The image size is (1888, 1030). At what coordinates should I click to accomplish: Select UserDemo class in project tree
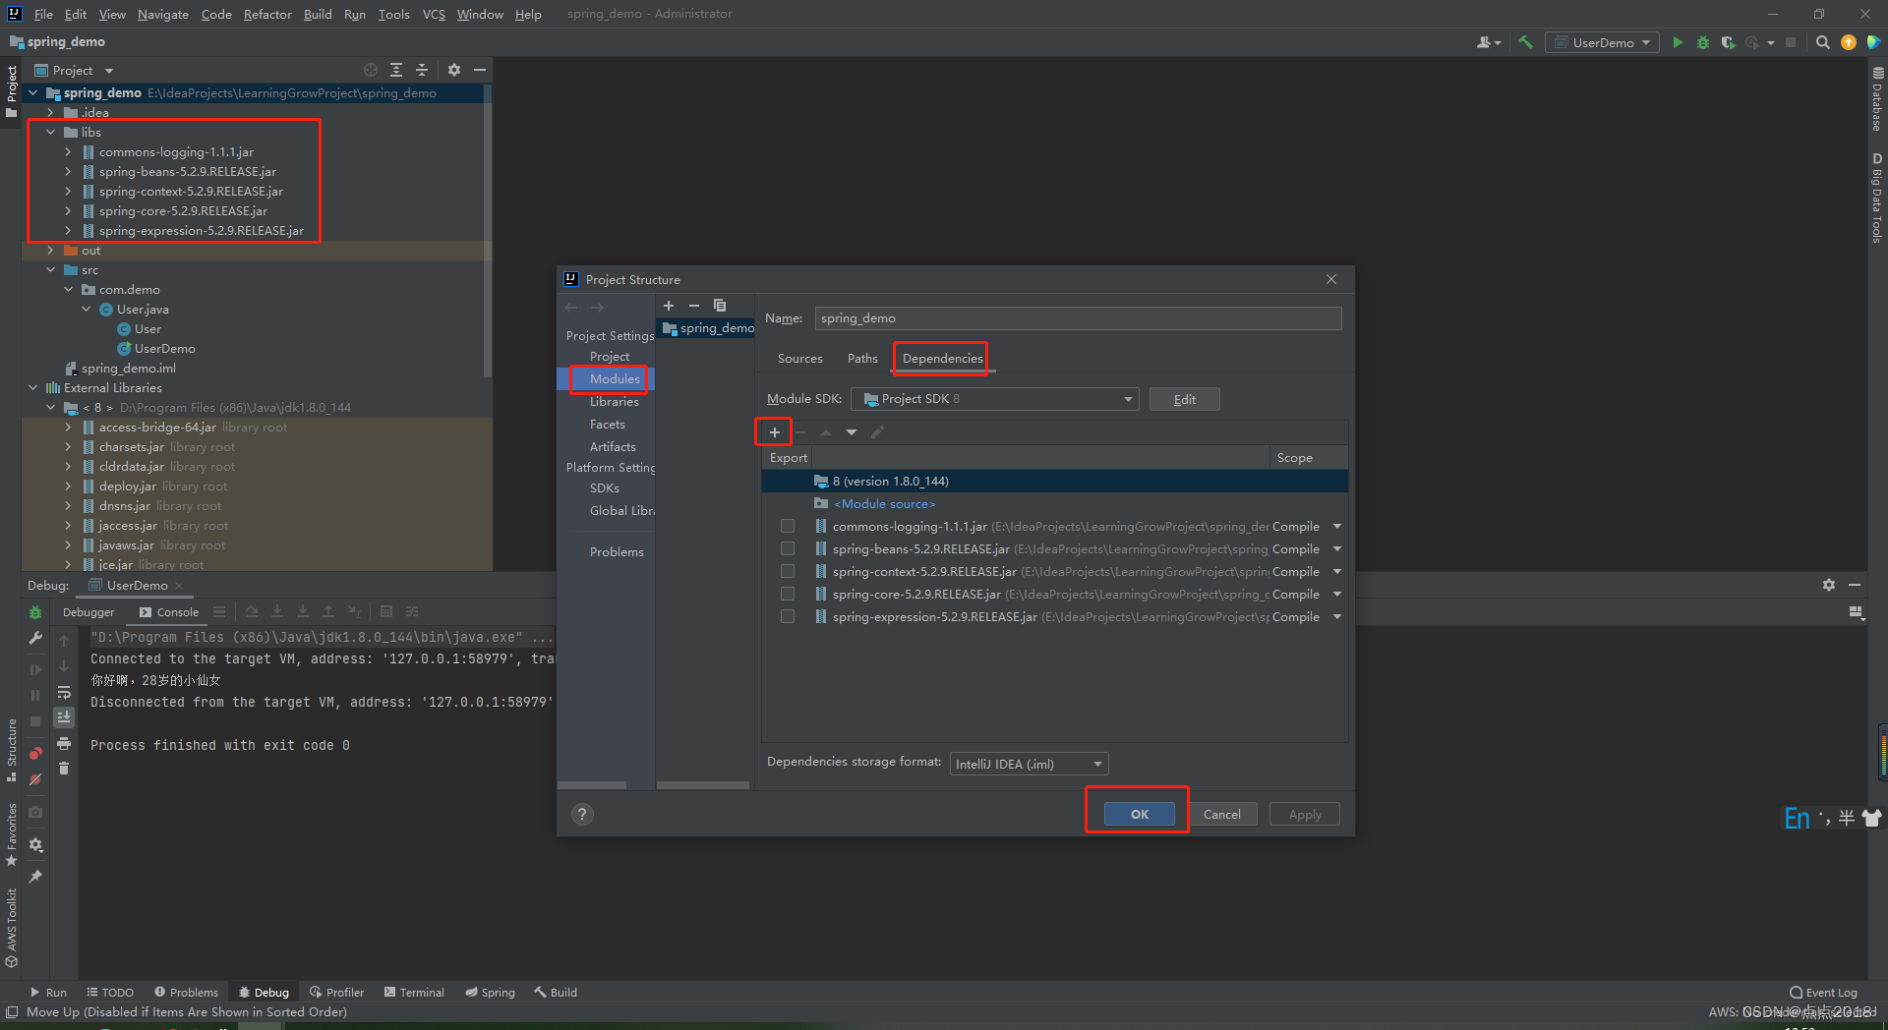(164, 349)
